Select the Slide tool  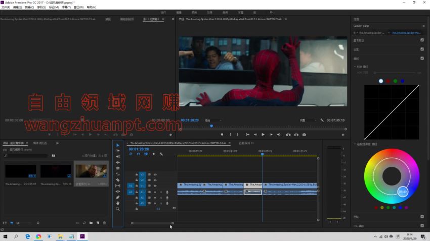coord(118,192)
